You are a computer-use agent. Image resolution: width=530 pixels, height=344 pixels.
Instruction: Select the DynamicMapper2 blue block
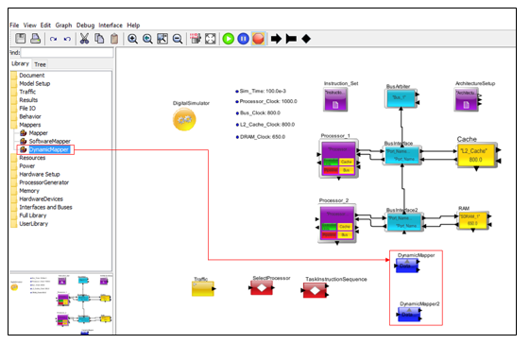click(409, 315)
